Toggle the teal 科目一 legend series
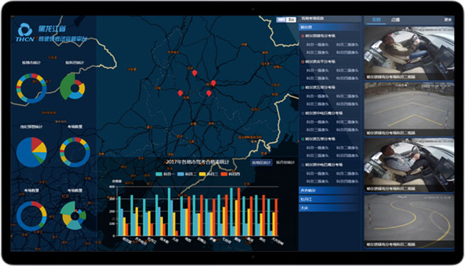The height and width of the screenshot is (266, 465). (164, 174)
